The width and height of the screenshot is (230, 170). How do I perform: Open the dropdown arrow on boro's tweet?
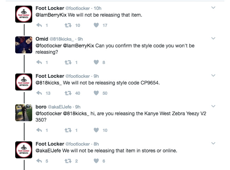click(213, 106)
